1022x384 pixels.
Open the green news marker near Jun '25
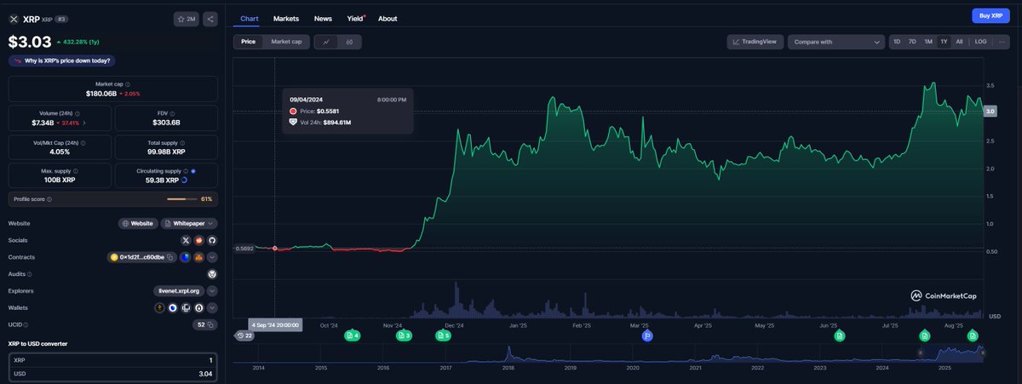[x=840, y=335]
